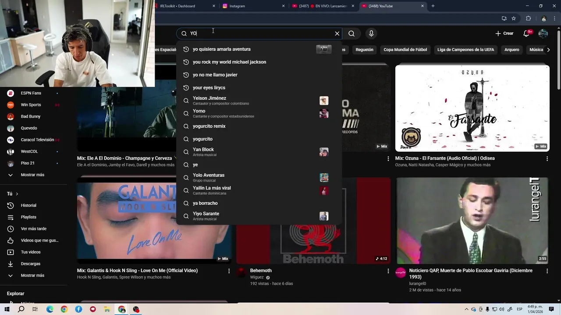This screenshot has width=561, height=315.
Task: Open the account avatar menu
Action: (x=543, y=33)
